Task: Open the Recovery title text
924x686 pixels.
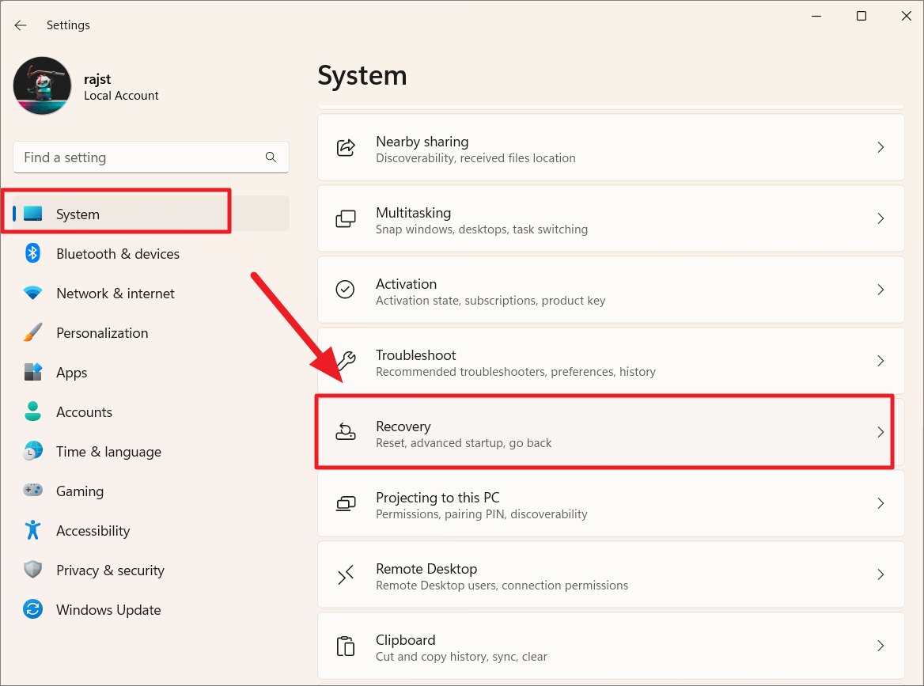Action: [x=403, y=426]
